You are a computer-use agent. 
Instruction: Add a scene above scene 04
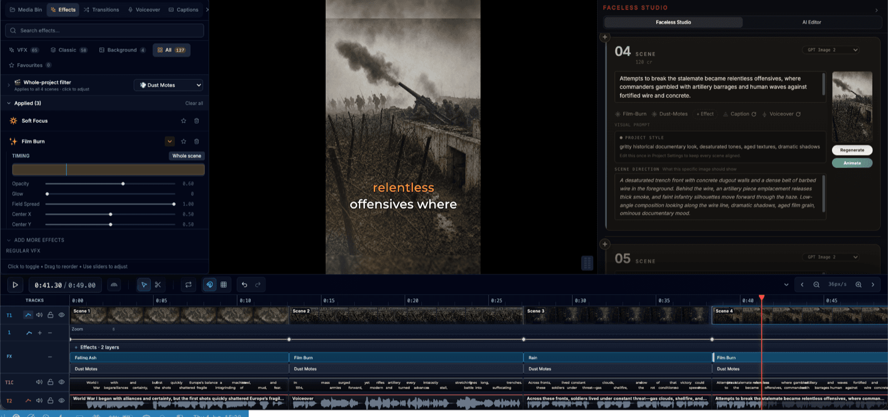click(605, 37)
